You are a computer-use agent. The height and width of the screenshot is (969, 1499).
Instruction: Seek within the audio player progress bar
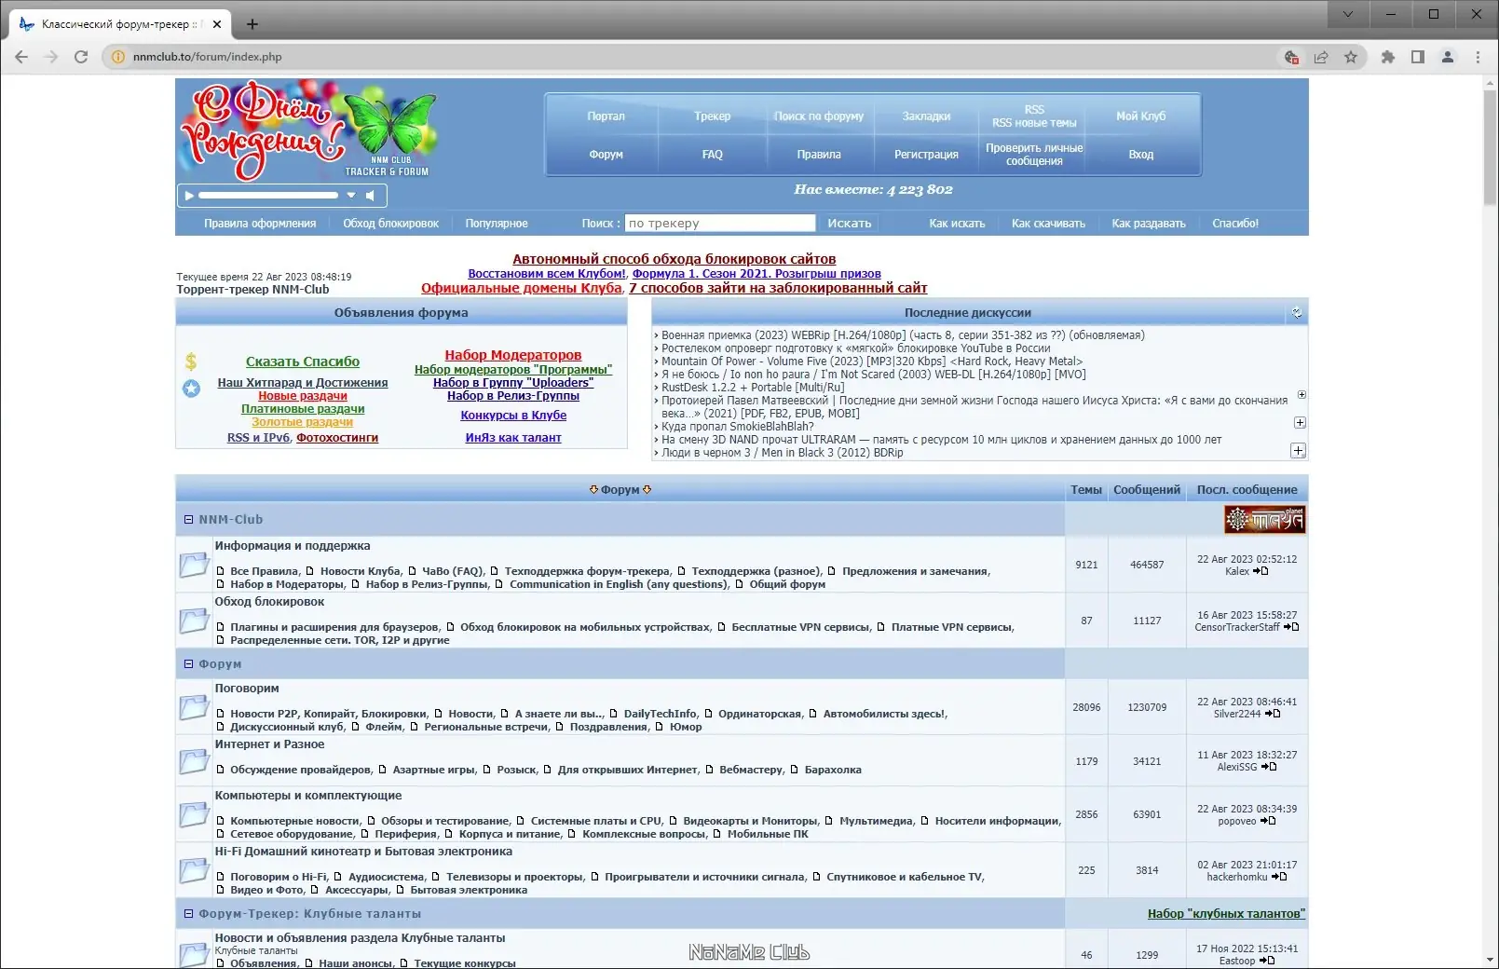coord(268,196)
